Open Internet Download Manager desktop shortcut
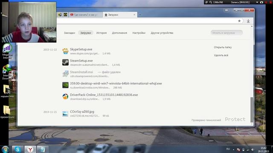The height and width of the screenshot is (153, 273). [7, 72]
